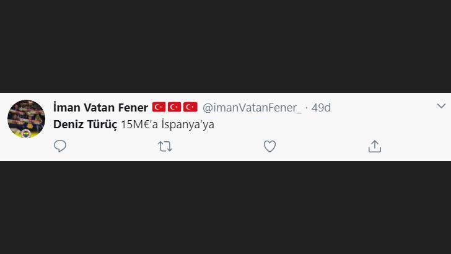Open the tweet options chevron menu
The height and width of the screenshot is (254, 451).
point(441,107)
